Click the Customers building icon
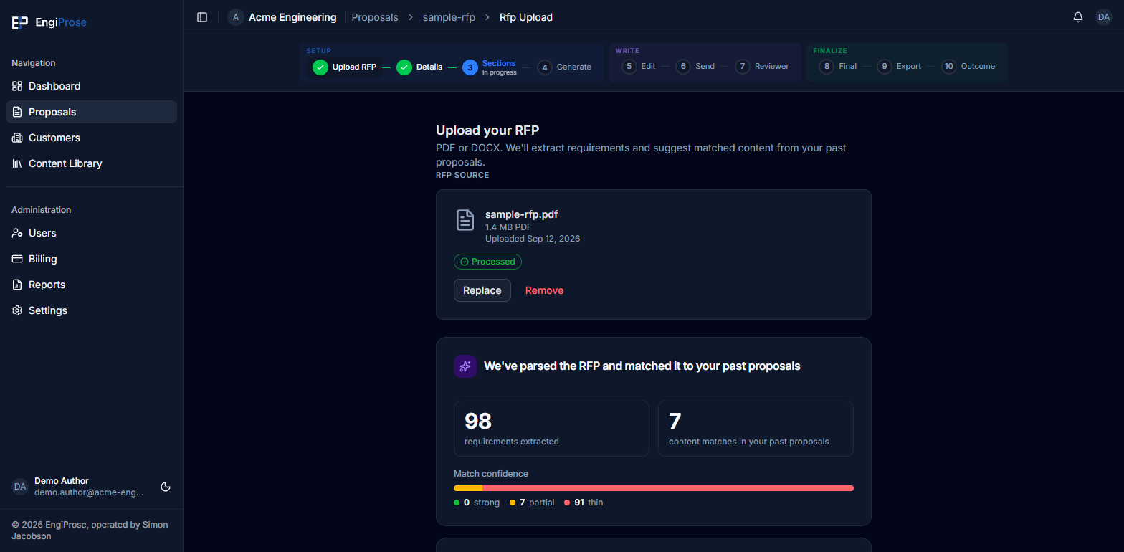Viewport: 1124px width, 552px height. 17,138
